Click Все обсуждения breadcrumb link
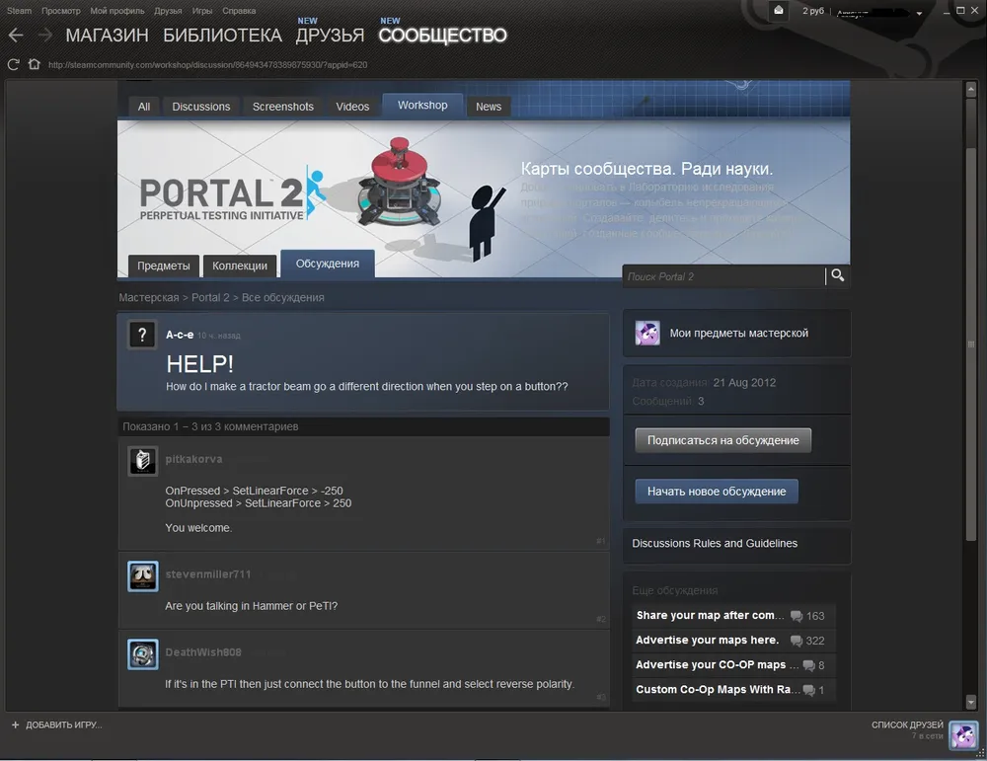Image resolution: width=987 pixels, height=761 pixels. pyautogui.click(x=283, y=297)
